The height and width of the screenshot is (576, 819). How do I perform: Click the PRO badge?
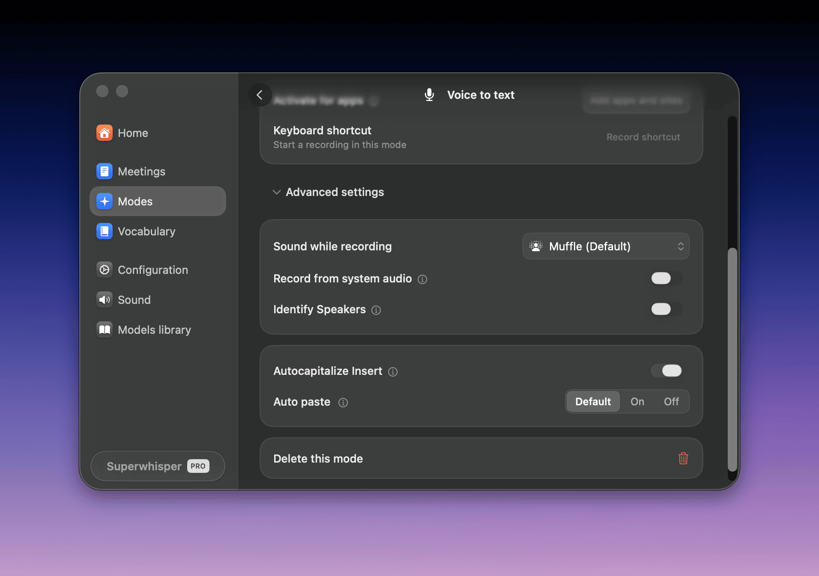point(198,466)
